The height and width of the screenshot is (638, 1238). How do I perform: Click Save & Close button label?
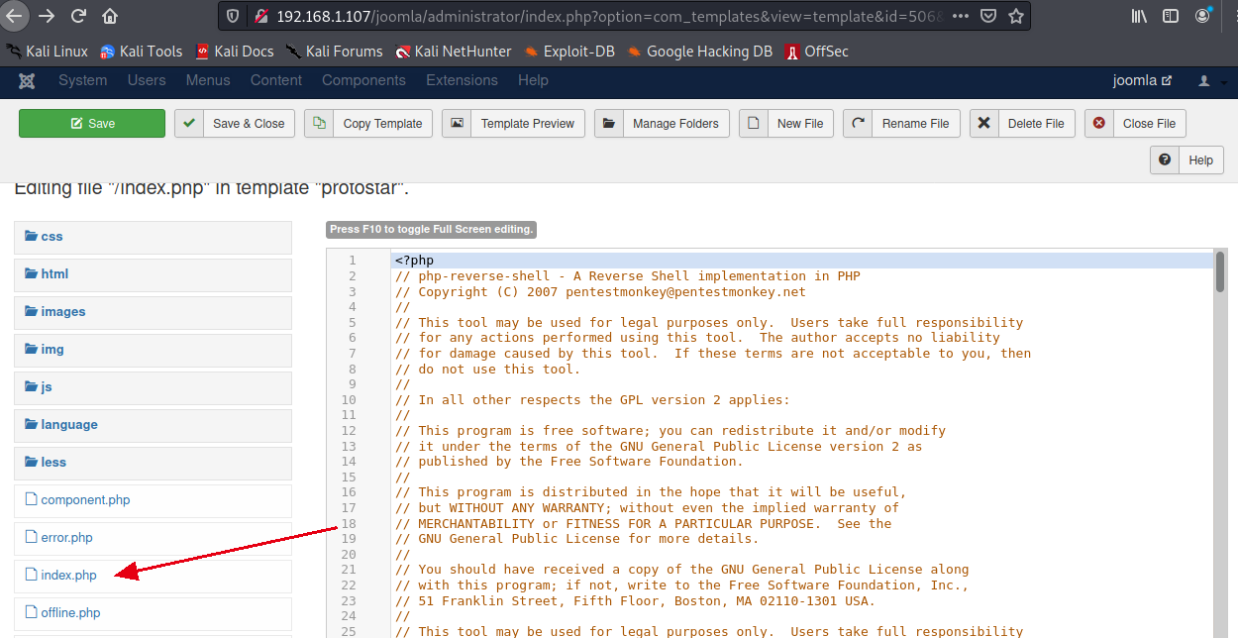point(249,124)
